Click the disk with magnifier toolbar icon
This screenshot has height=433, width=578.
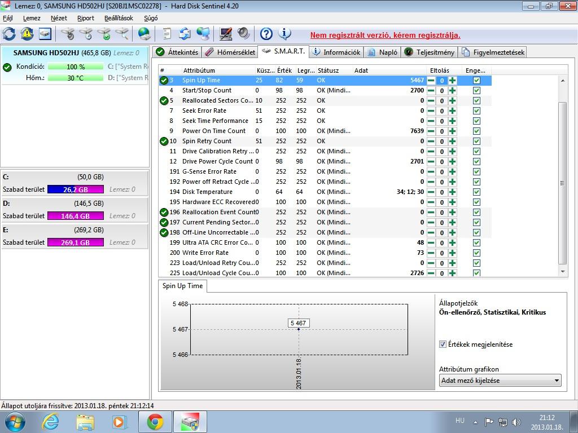[x=122, y=34]
